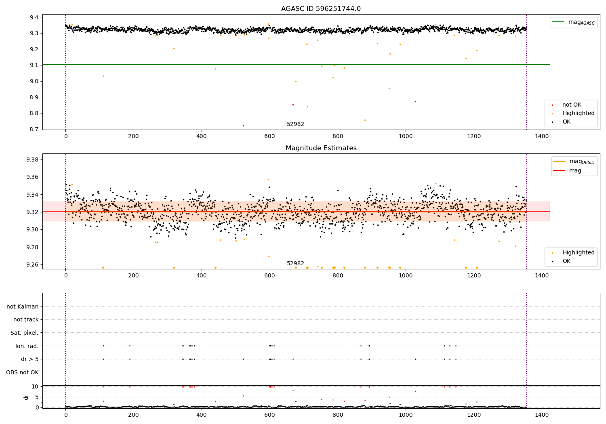Click the lowest red point near 8.72
606x424 pixels.
click(x=243, y=126)
